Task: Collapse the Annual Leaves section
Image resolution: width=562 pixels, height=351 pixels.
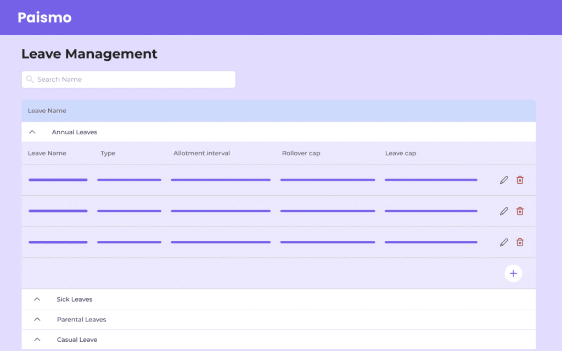Action: tap(32, 132)
